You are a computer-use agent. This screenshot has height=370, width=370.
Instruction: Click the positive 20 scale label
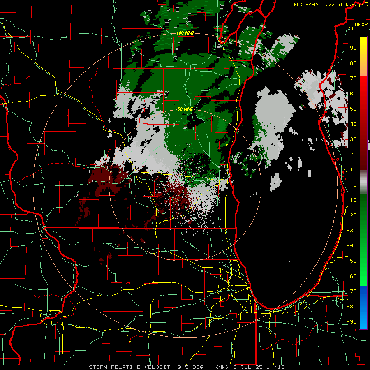[353, 154]
